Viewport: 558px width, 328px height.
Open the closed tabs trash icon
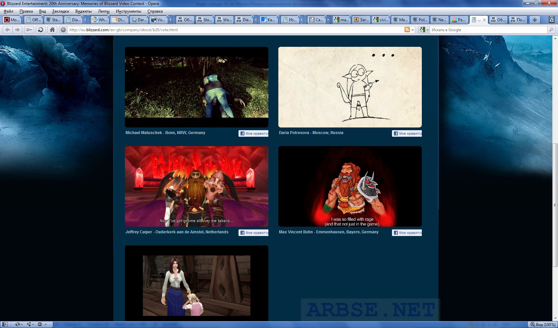(x=551, y=20)
